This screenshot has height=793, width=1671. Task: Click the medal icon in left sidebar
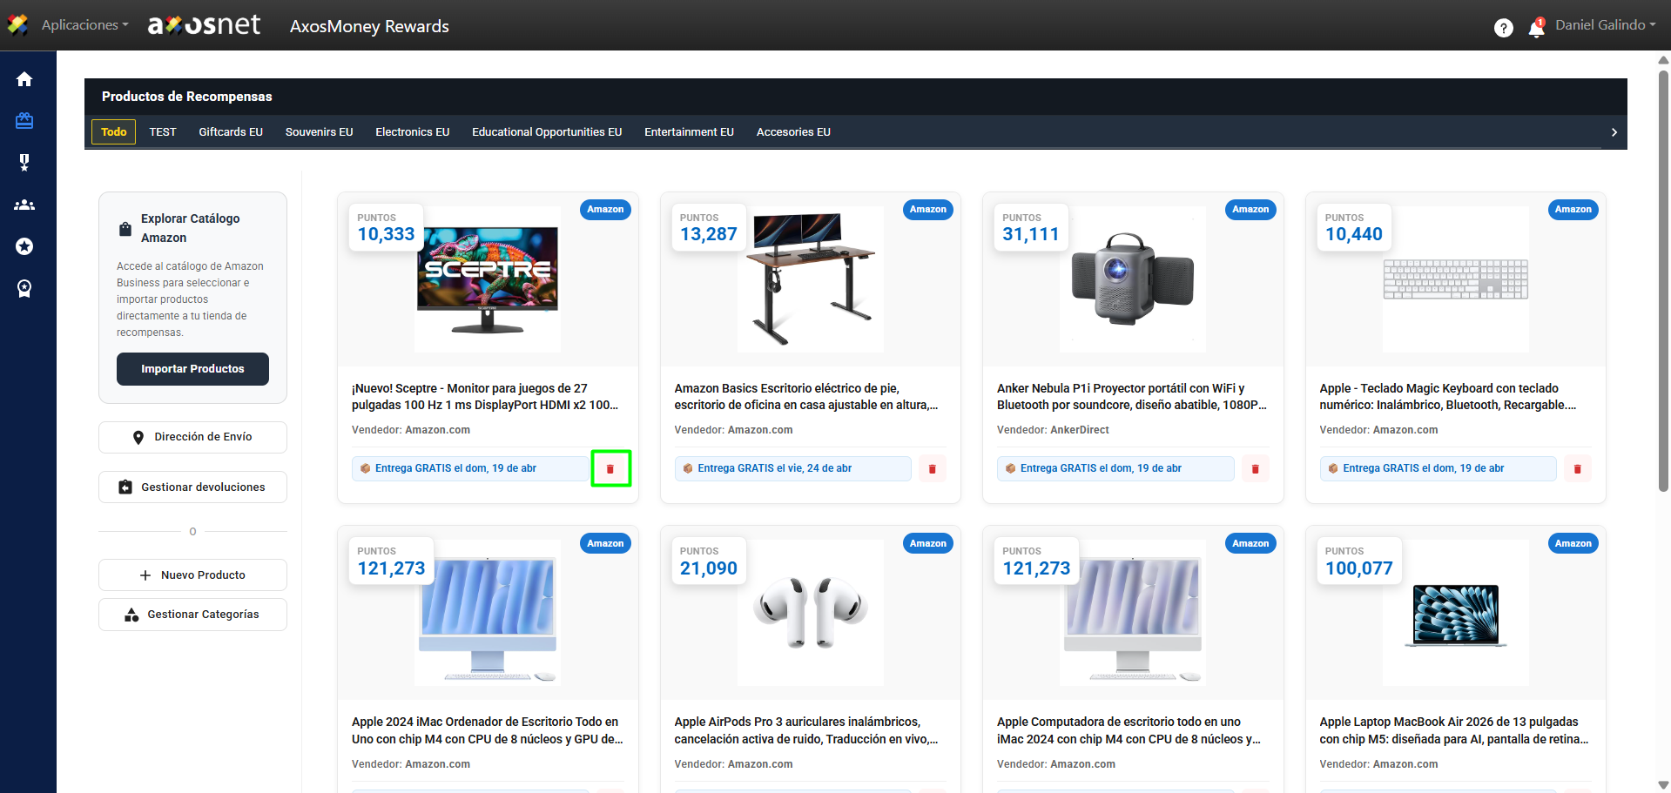[x=24, y=163]
